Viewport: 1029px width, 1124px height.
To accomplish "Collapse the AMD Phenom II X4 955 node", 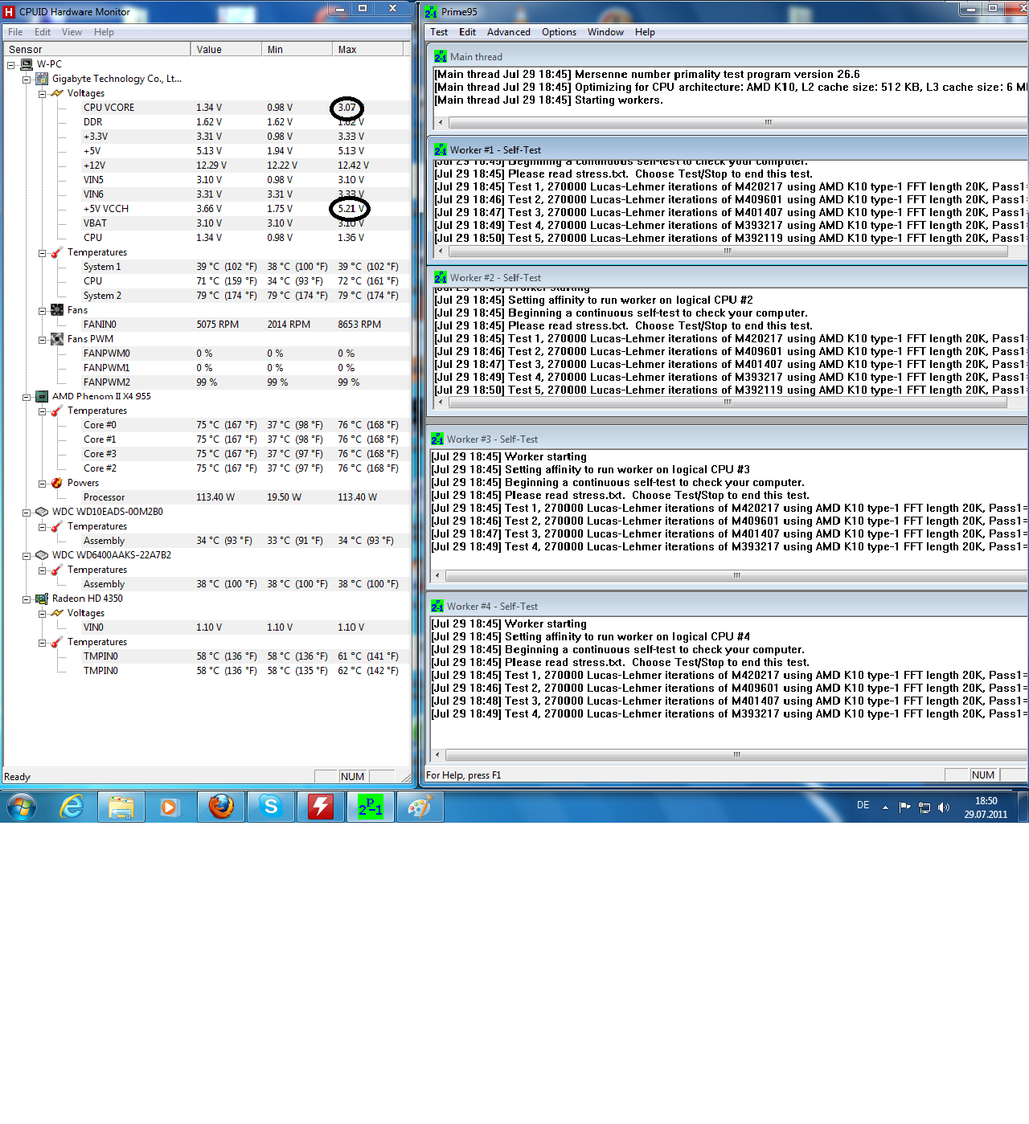I will (27, 397).
